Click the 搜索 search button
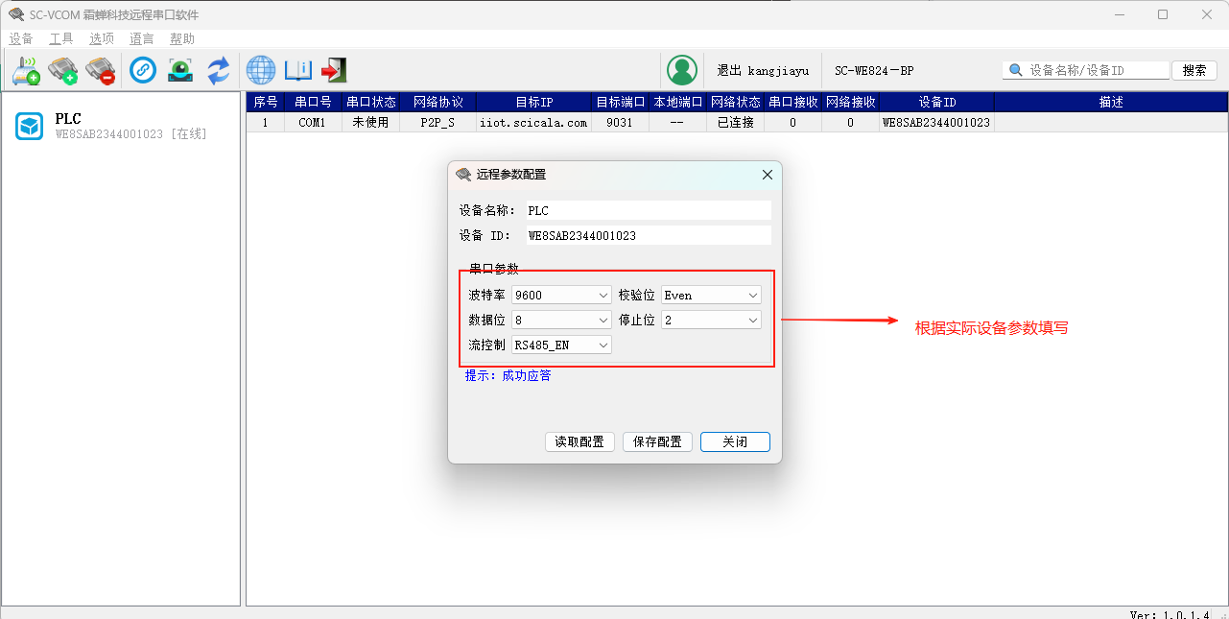 click(1194, 70)
